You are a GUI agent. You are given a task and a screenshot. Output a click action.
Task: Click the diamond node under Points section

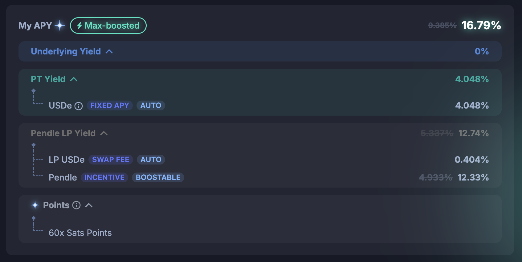point(34,218)
